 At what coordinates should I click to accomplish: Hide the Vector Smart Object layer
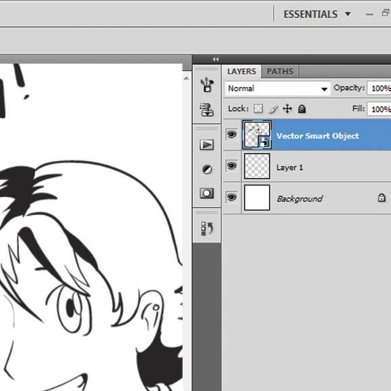coord(232,135)
